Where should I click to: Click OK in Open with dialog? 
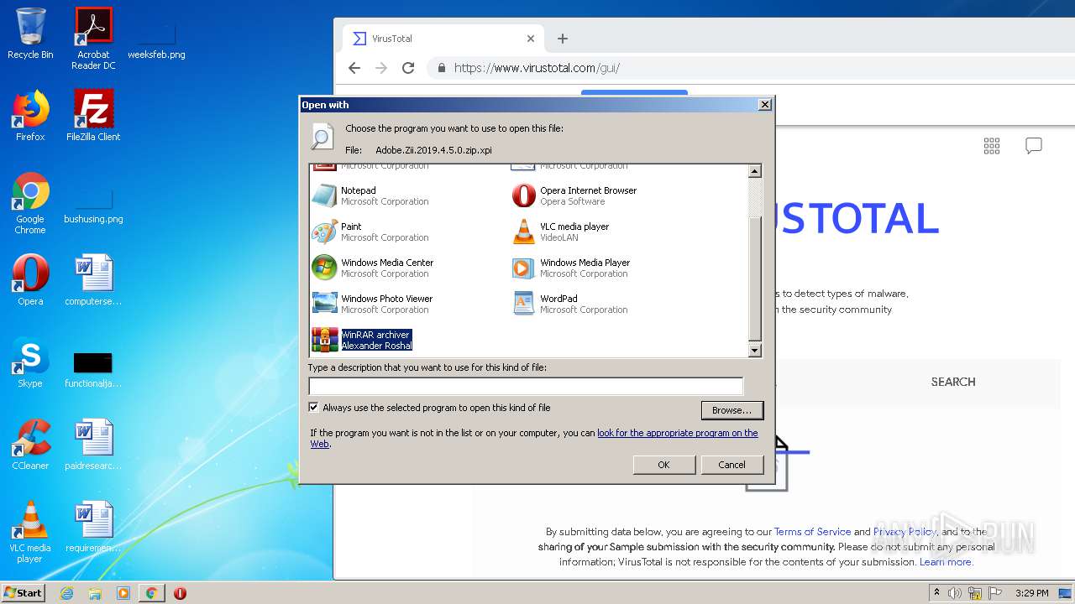click(663, 465)
